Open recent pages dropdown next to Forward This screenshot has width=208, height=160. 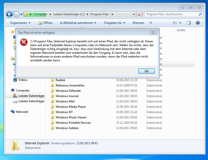pos(22,14)
